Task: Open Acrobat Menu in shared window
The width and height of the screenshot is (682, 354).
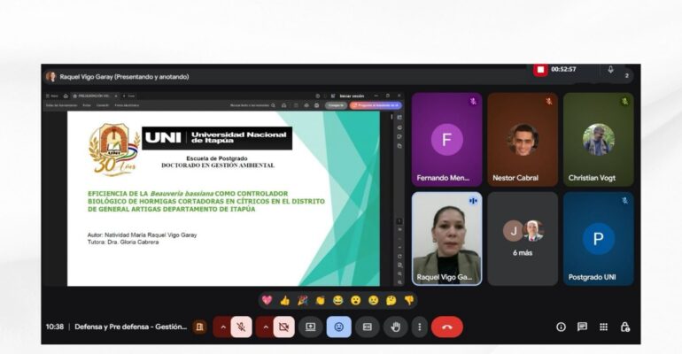Action: pos(51,96)
